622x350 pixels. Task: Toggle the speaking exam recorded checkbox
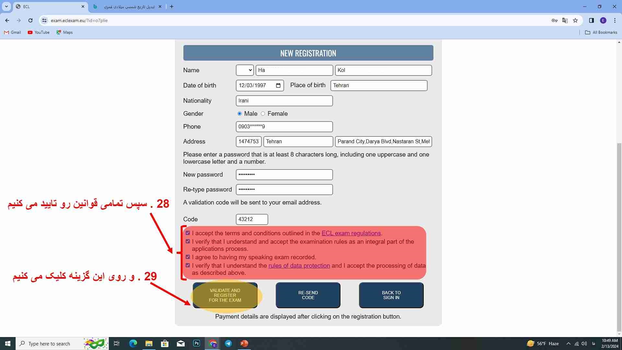pos(188,257)
